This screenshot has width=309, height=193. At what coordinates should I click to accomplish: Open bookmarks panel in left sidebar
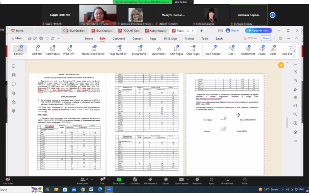coord(14,66)
